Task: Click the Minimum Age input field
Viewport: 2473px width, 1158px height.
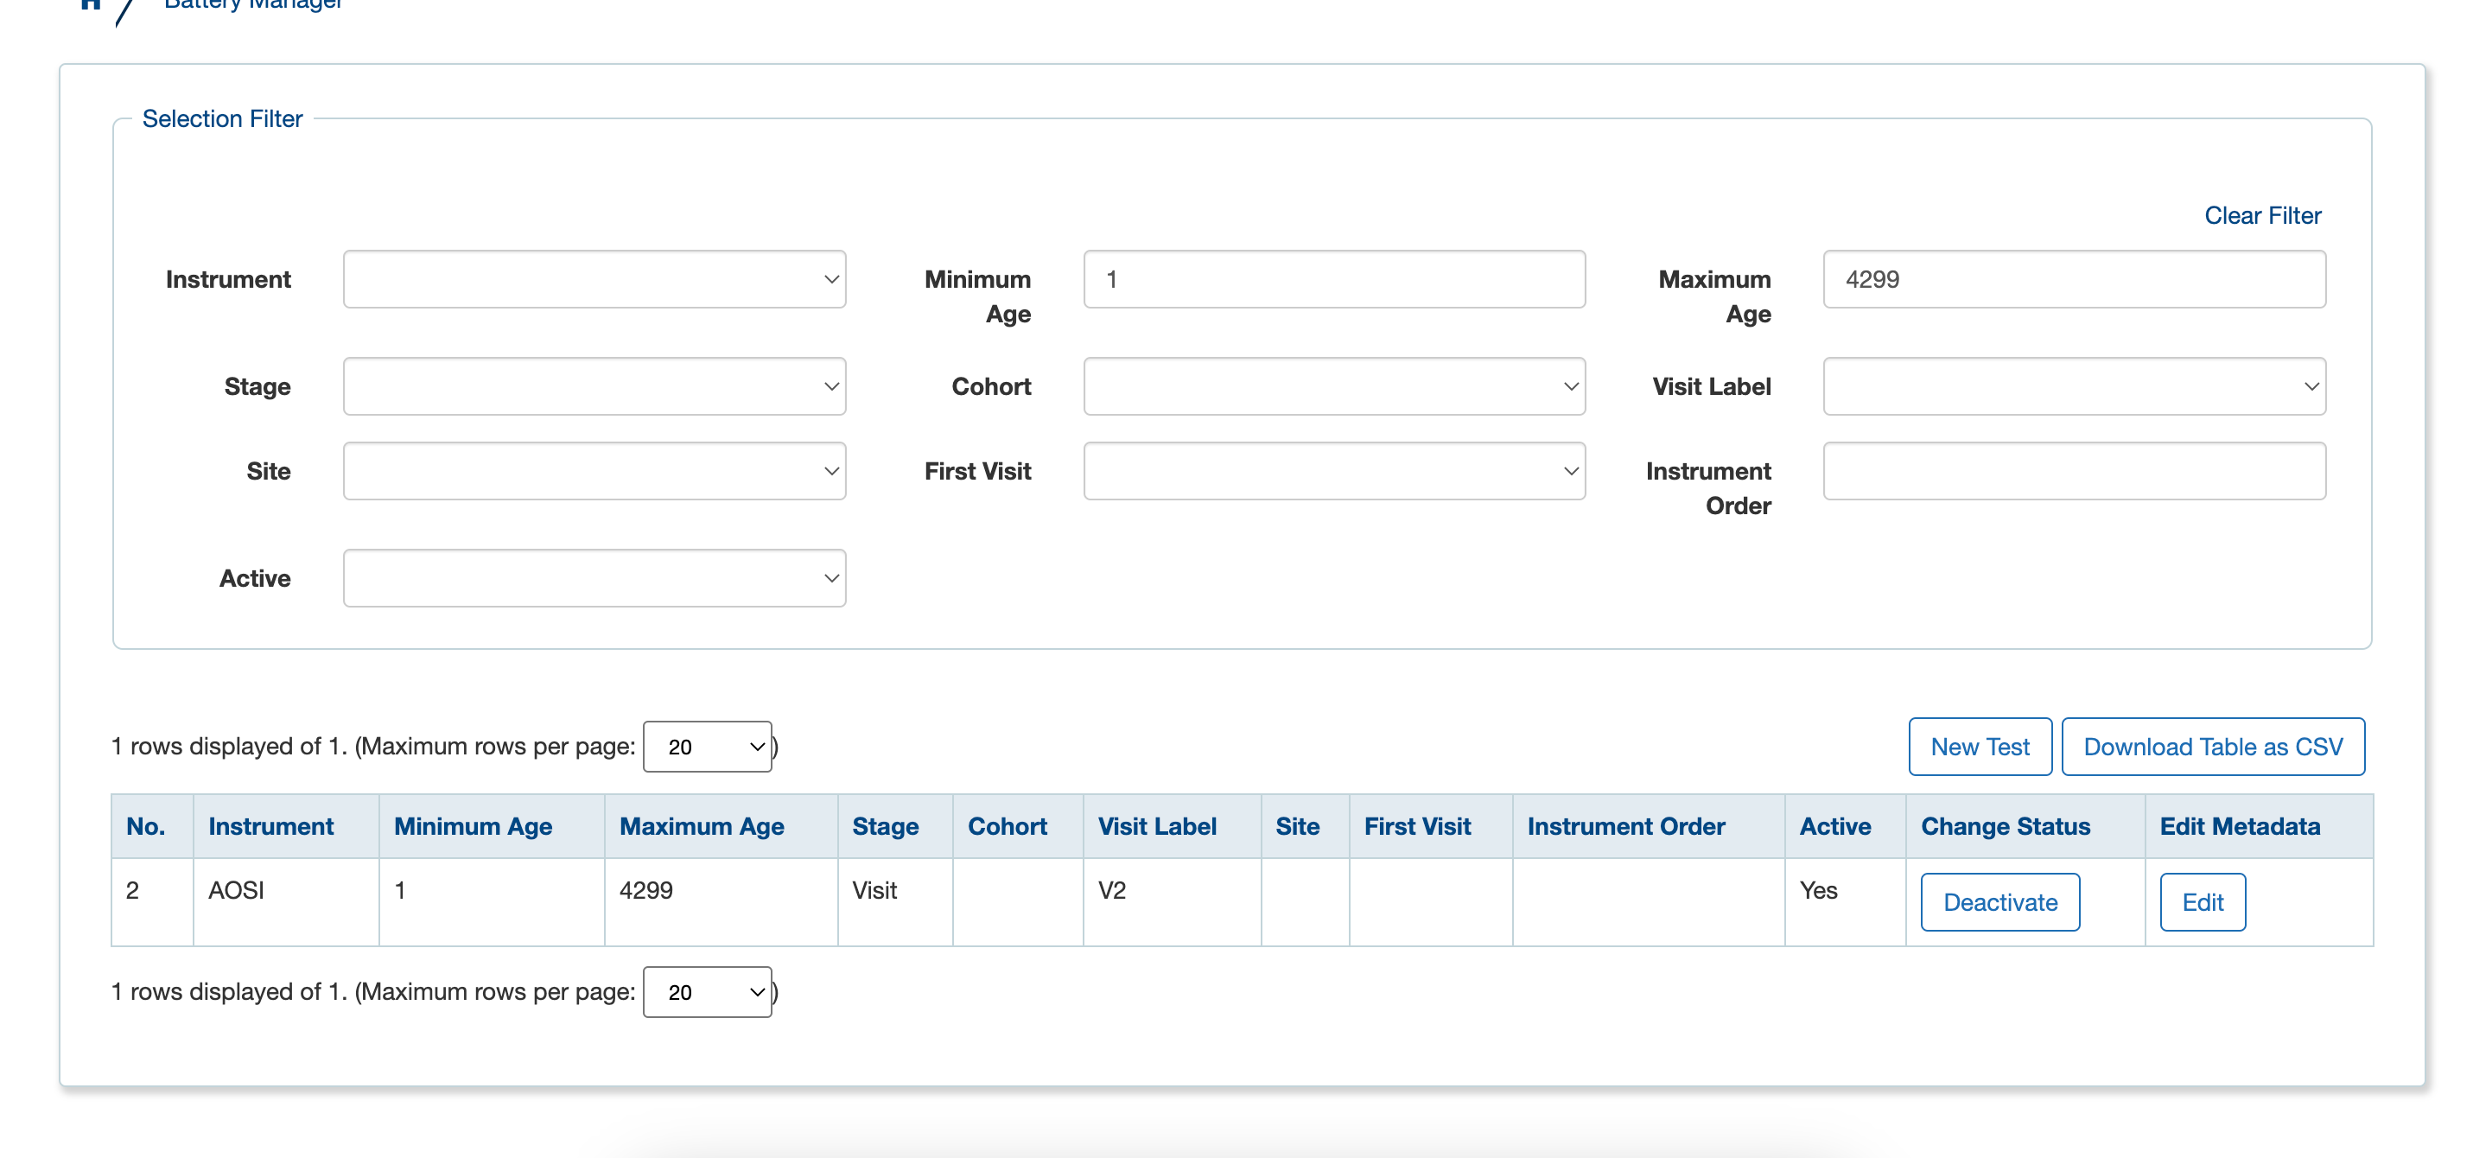Action: click(x=1333, y=279)
